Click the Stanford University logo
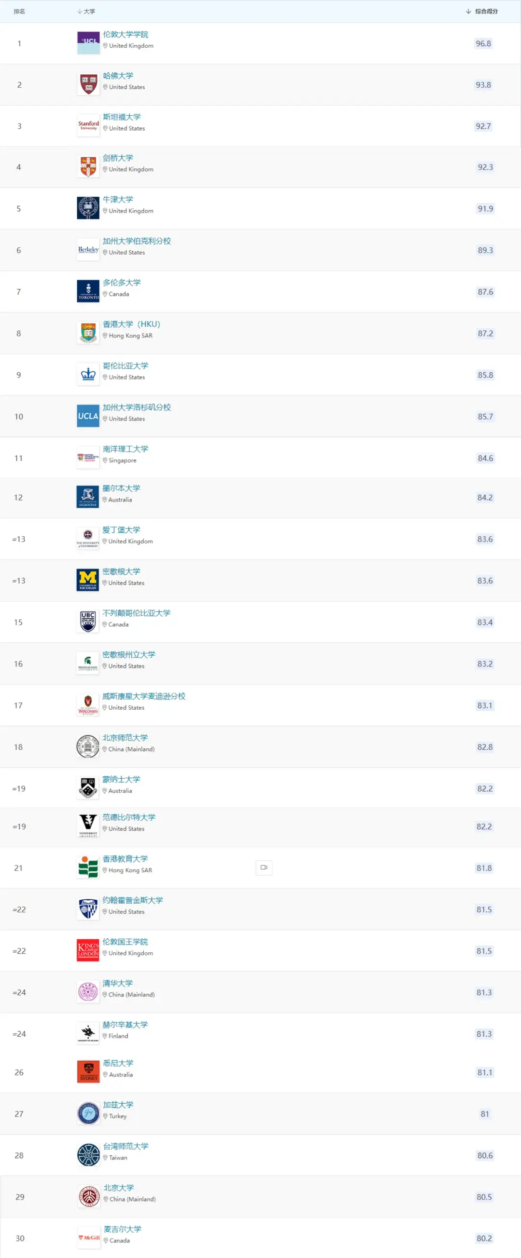This screenshot has height=1258, width=521. (x=88, y=126)
